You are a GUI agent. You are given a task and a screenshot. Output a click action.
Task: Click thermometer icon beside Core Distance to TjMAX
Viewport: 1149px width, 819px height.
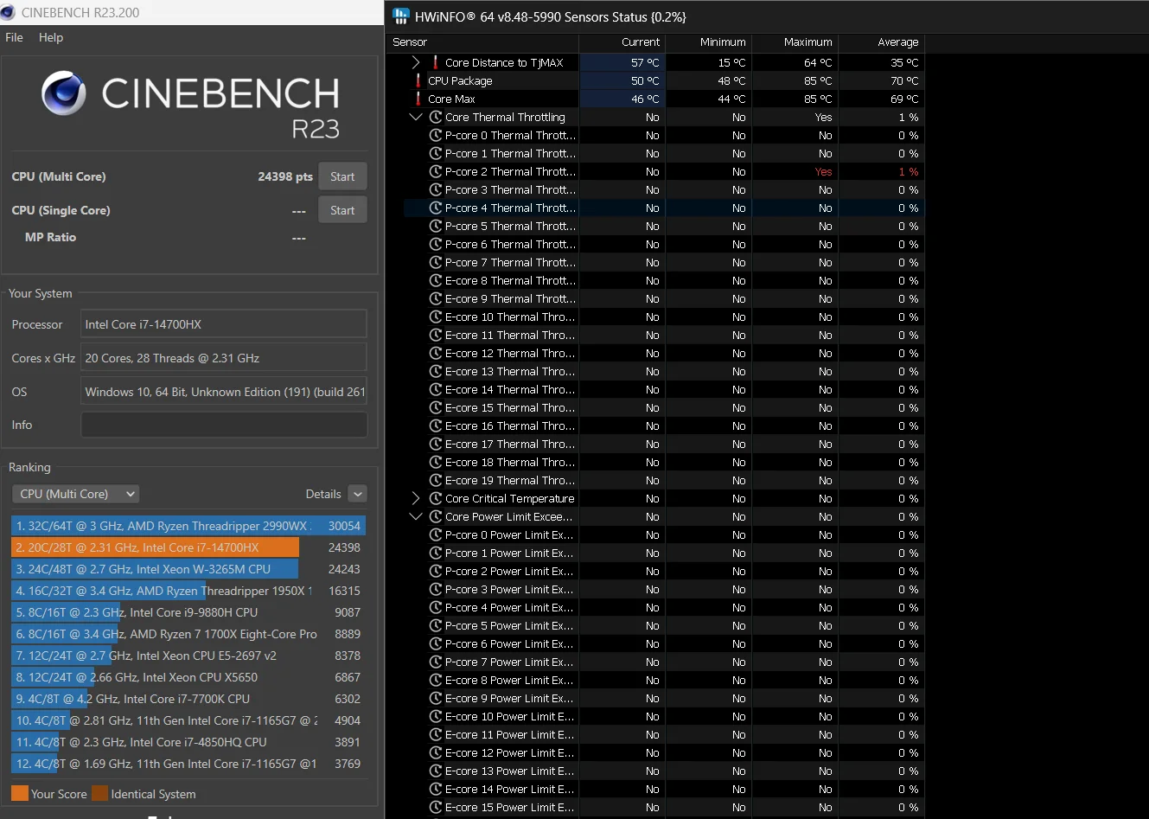click(435, 62)
